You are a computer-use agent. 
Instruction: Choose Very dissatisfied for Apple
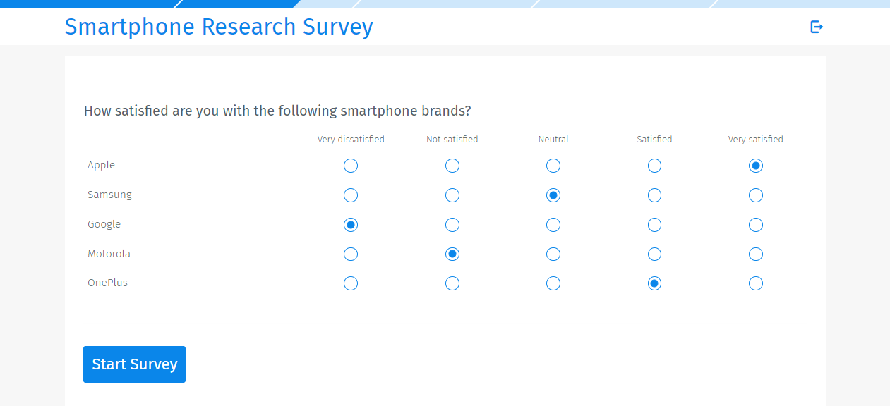coord(351,166)
